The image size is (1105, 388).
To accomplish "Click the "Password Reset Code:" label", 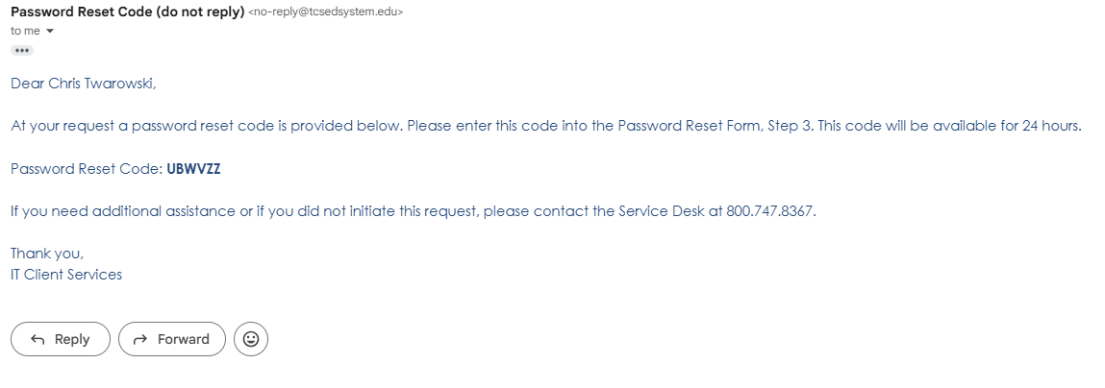I will pyautogui.click(x=86, y=169).
